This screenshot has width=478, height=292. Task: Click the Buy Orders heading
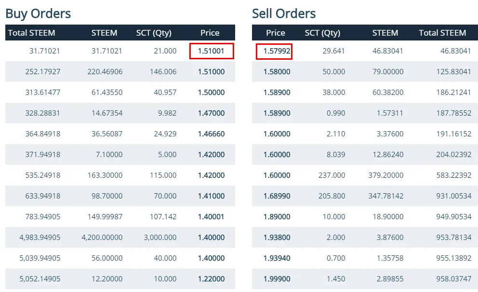coord(38,13)
